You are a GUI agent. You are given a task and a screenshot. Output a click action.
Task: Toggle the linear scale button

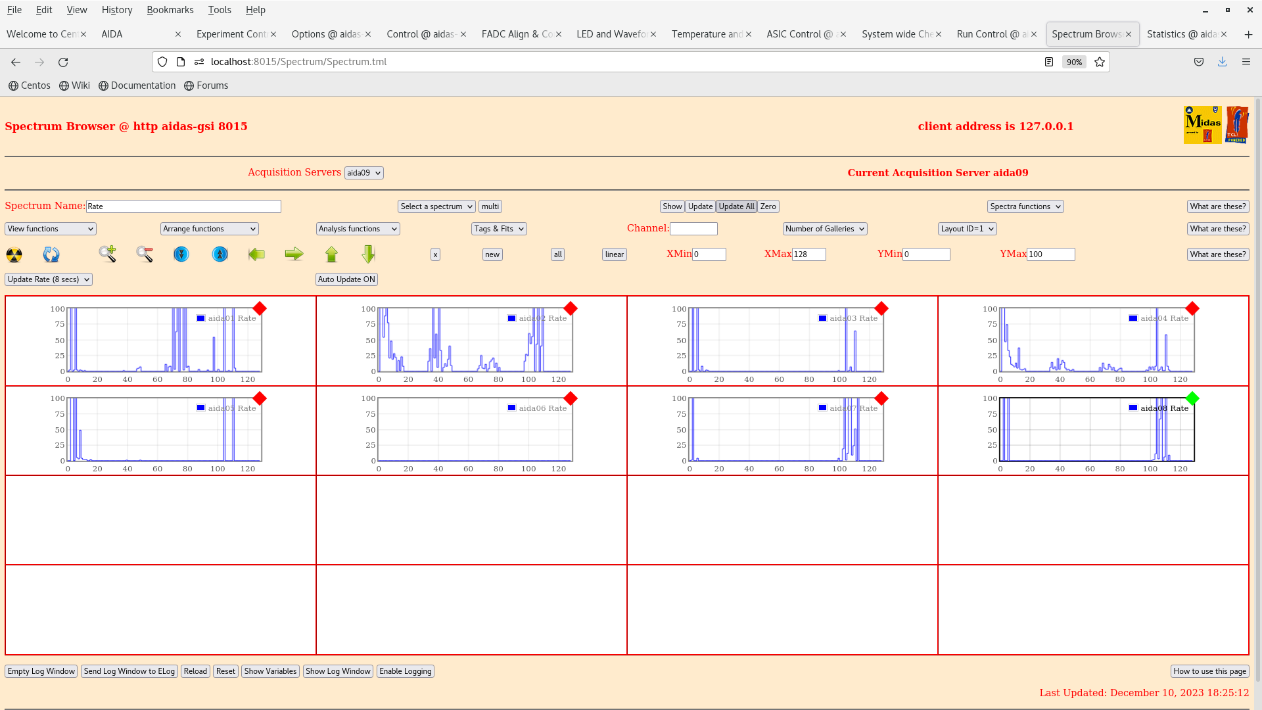click(x=614, y=254)
